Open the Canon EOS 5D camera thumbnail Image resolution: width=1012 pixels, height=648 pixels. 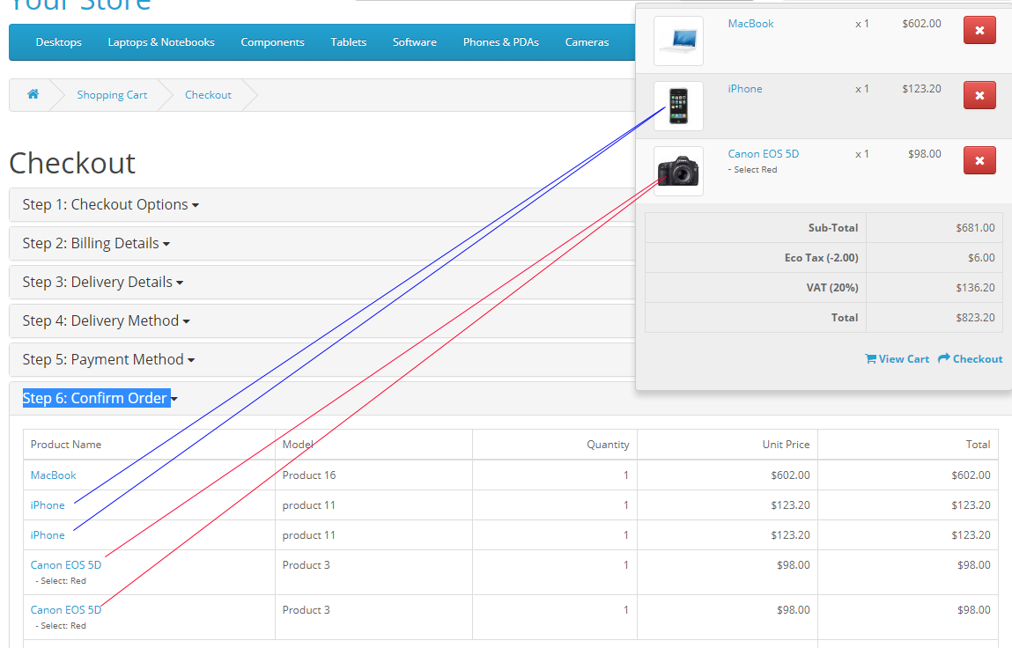678,171
